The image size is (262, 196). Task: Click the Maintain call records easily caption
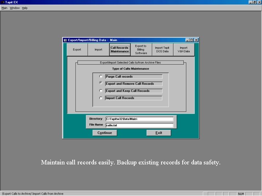(131, 162)
